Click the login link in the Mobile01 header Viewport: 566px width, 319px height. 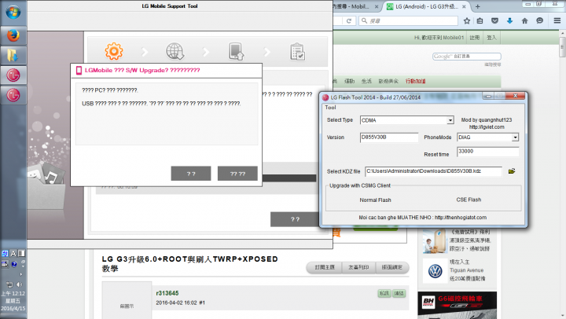(x=491, y=38)
